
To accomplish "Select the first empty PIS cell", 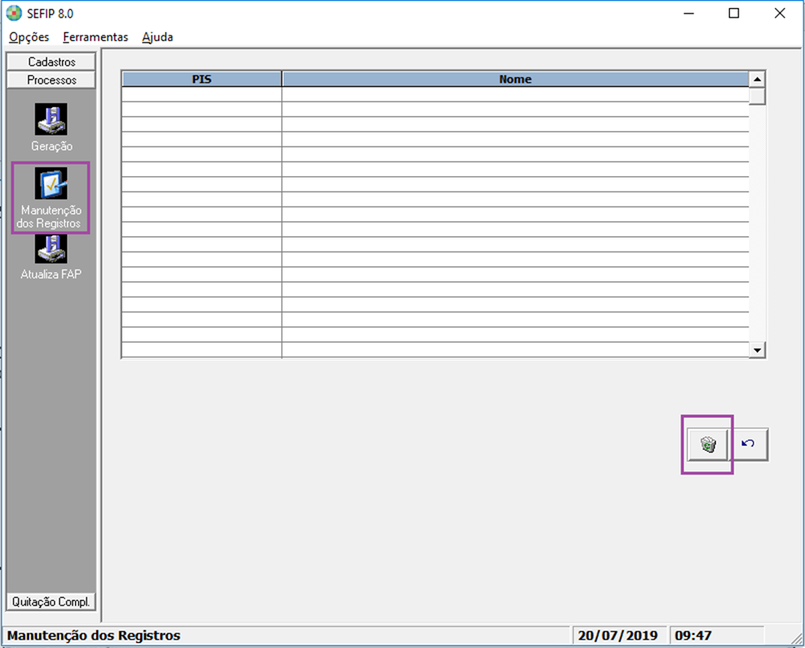I will point(202,94).
